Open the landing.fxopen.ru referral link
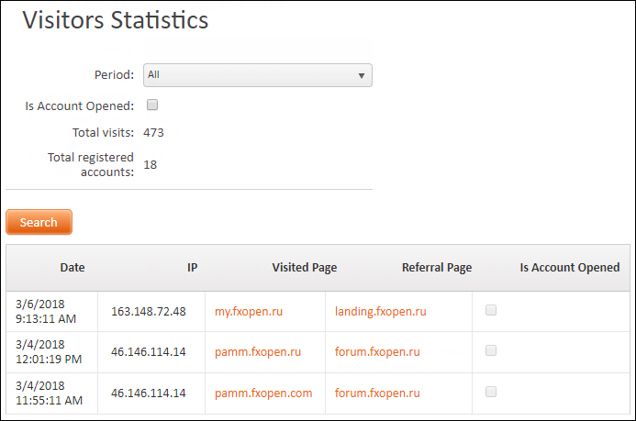Screen dimensions: 636x421 pyautogui.click(x=381, y=312)
